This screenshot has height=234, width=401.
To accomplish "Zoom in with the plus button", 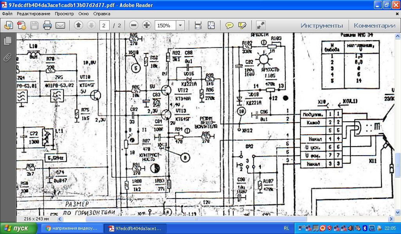I will pos(146,26).
